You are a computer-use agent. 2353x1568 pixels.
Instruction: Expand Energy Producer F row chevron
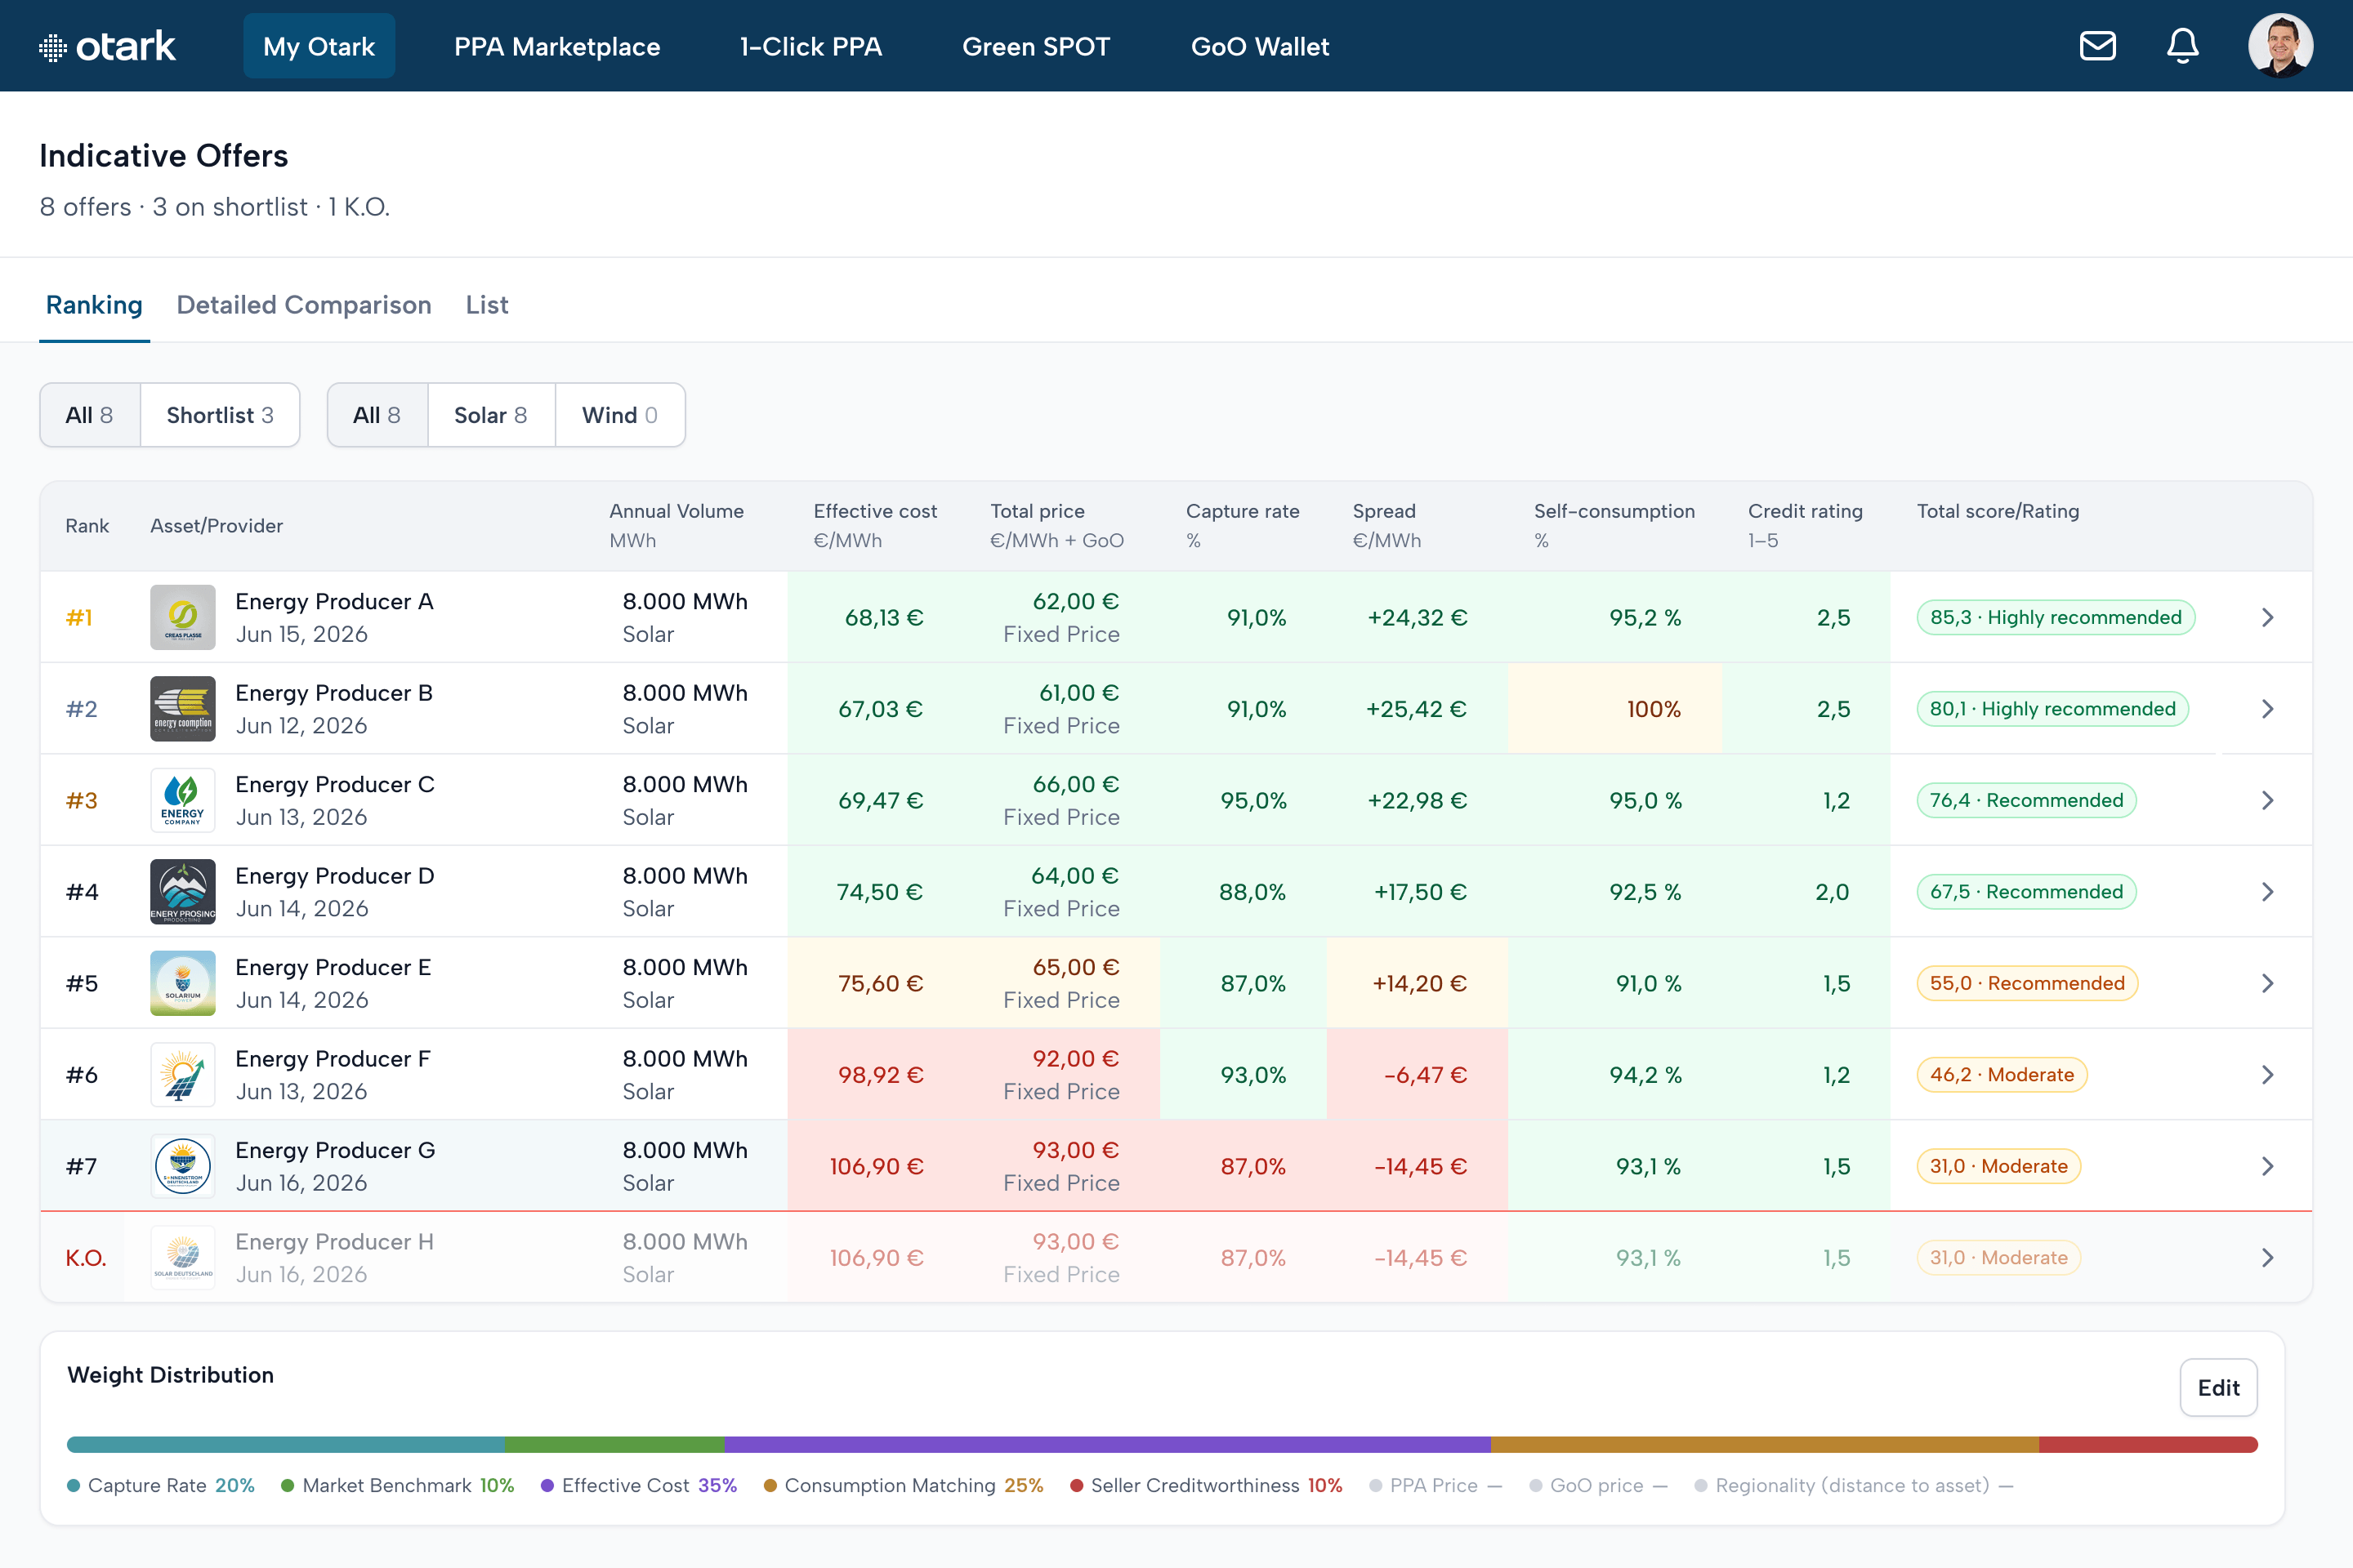tap(2267, 1075)
